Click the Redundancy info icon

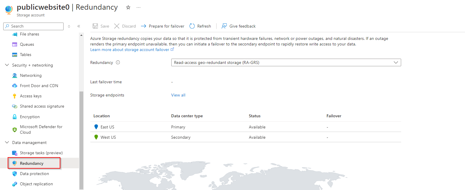[118, 62]
